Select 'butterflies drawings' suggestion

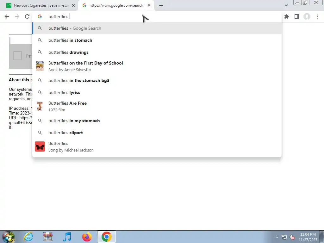tap(157, 52)
